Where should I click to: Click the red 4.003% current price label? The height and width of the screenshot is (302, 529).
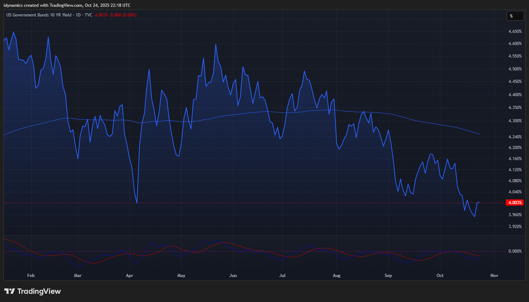515,203
